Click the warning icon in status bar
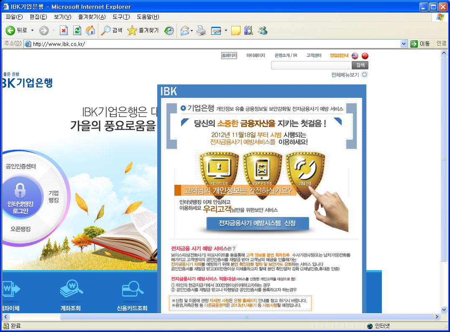 click(x=5, y=326)
